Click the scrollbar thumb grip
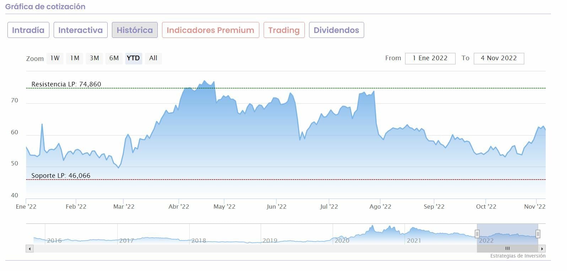Image resolution: width=567 pixels, height=271 pixels. [x=507, y=249]
